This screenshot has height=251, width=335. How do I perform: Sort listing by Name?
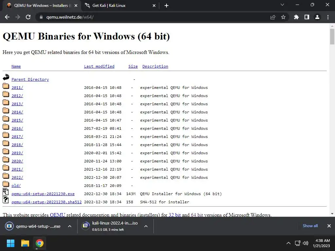16,66
